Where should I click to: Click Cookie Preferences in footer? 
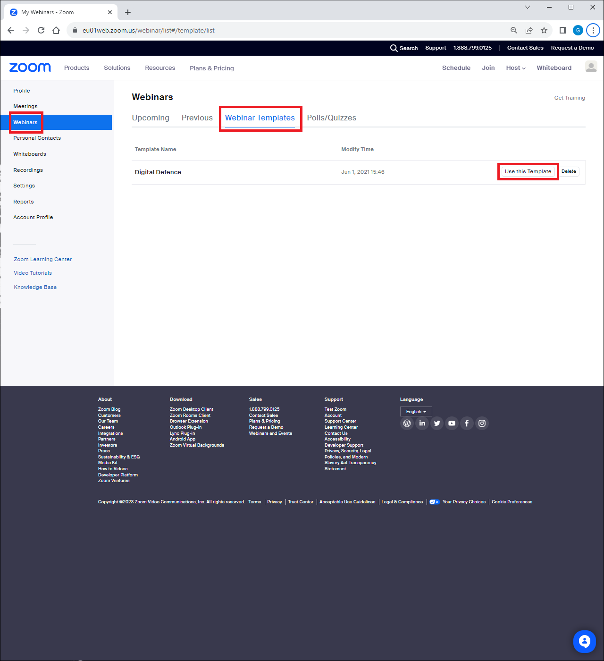pos(512,502)
